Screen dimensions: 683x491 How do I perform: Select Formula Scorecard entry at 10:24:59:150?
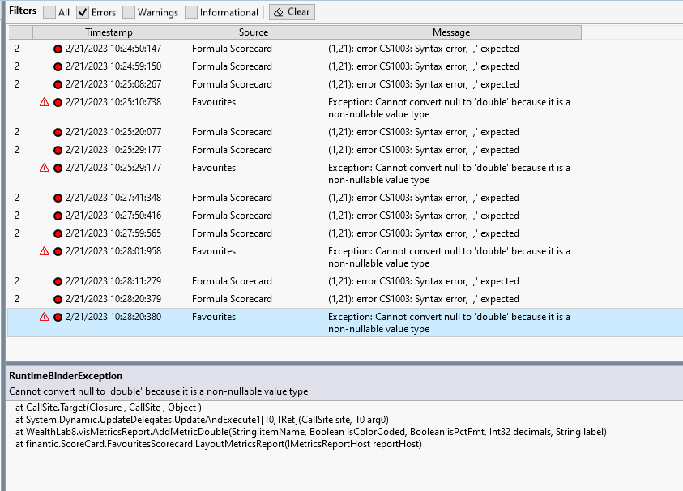coord(345,66)
